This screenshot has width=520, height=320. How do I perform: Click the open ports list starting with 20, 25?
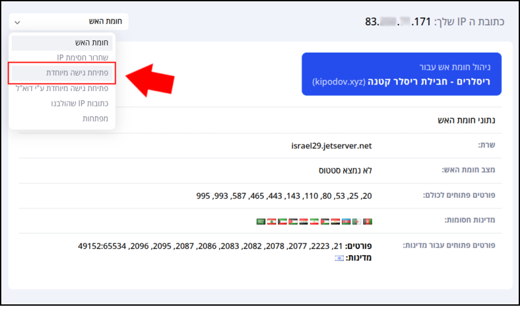click(x=284, y=196)
